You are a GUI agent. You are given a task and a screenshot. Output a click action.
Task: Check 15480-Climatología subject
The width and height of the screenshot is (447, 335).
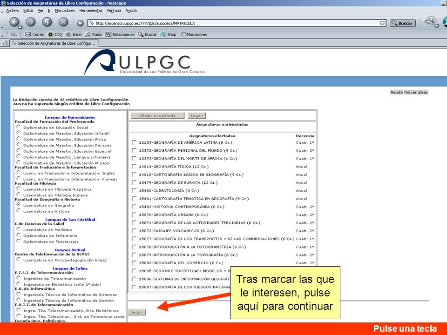pyautogui.click(x=134, y=191)
